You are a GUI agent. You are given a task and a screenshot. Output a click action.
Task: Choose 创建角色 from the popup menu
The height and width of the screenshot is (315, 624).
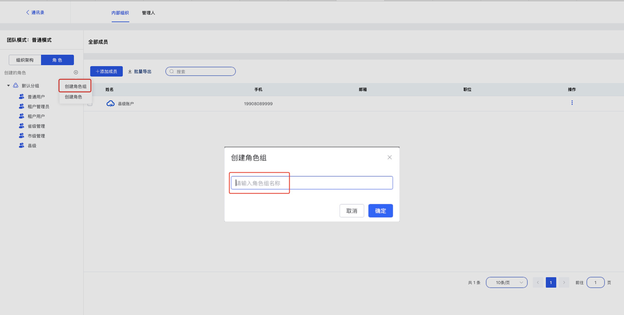pyautogui.click(x=74, y=97)
